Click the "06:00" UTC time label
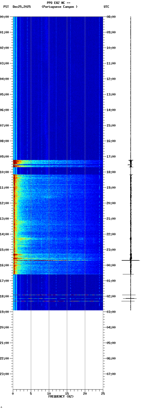 click(111, 358)
